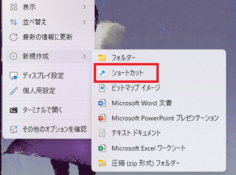Viewport: 236px width, 175px height.
Task: Expand the 並べ替え submenu arrow
Action: pyautogui.click(x=84, y=22)
